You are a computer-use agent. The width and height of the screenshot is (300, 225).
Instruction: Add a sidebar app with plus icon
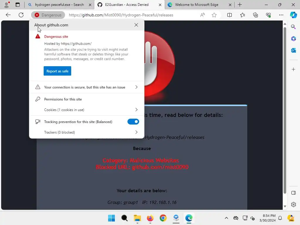coord(293,69)
